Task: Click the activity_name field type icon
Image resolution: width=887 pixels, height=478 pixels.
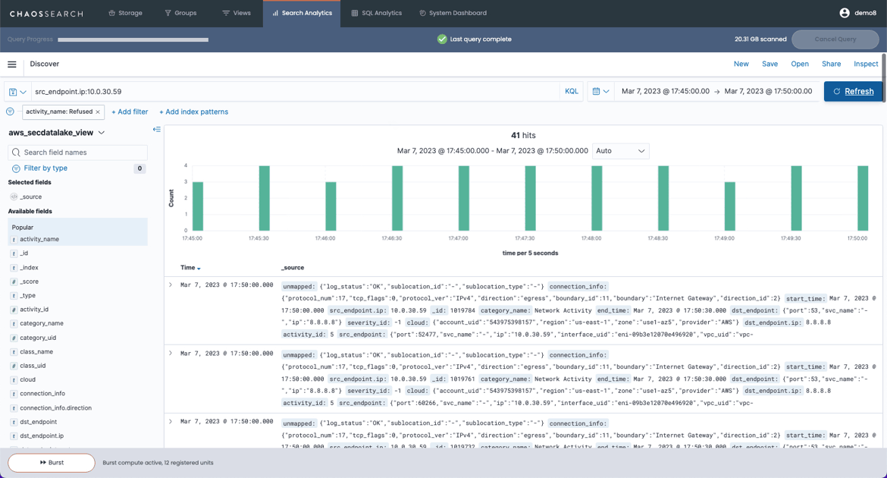Action: [14, 239]
